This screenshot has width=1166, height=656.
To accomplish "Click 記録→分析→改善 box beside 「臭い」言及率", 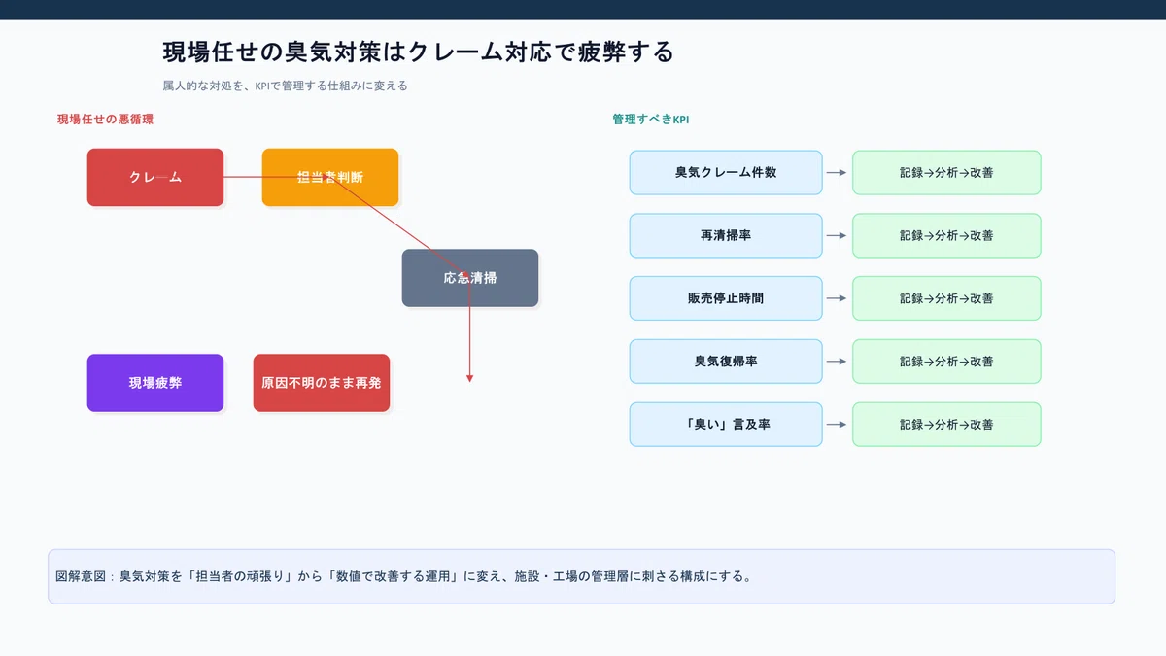I will pyautogui.click(x=946, y=425).
